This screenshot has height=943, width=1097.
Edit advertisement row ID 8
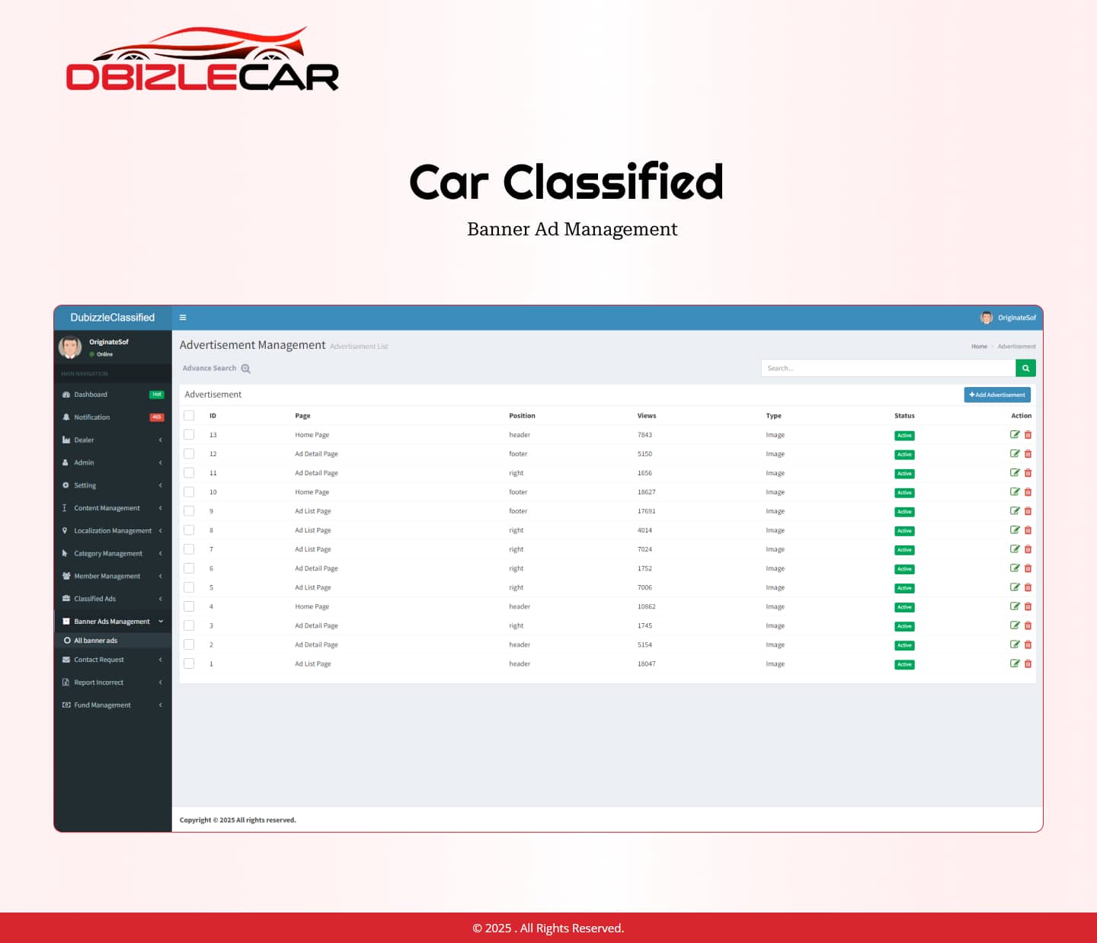1015,529
